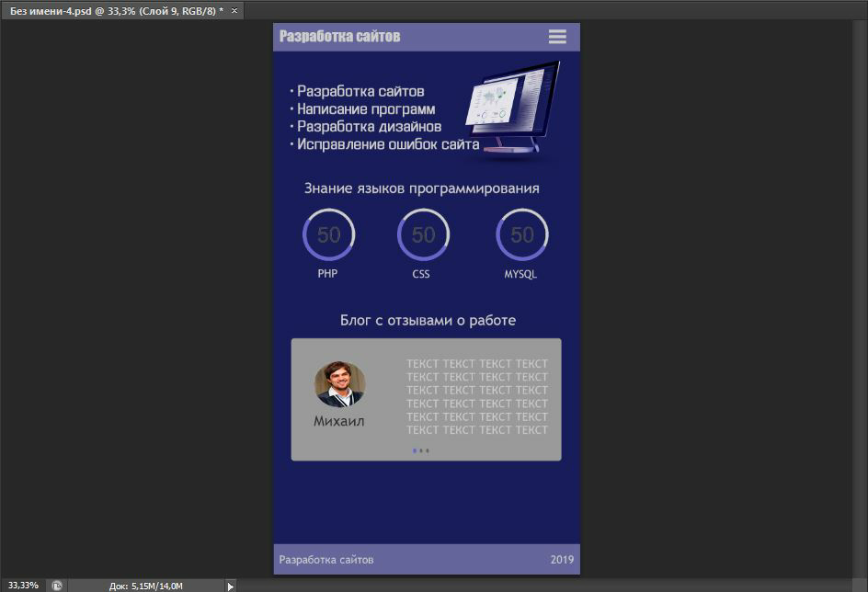Click the 2019 year text in the footer

click(562, 560)
